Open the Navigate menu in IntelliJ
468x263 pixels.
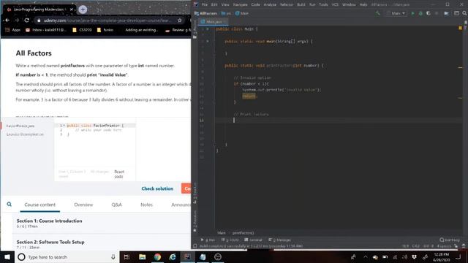click(x=240, y=4)
